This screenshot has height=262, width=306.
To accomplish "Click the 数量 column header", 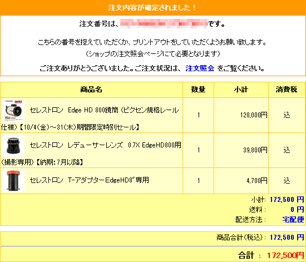I will pyautogui.click(x=198, y=90).
